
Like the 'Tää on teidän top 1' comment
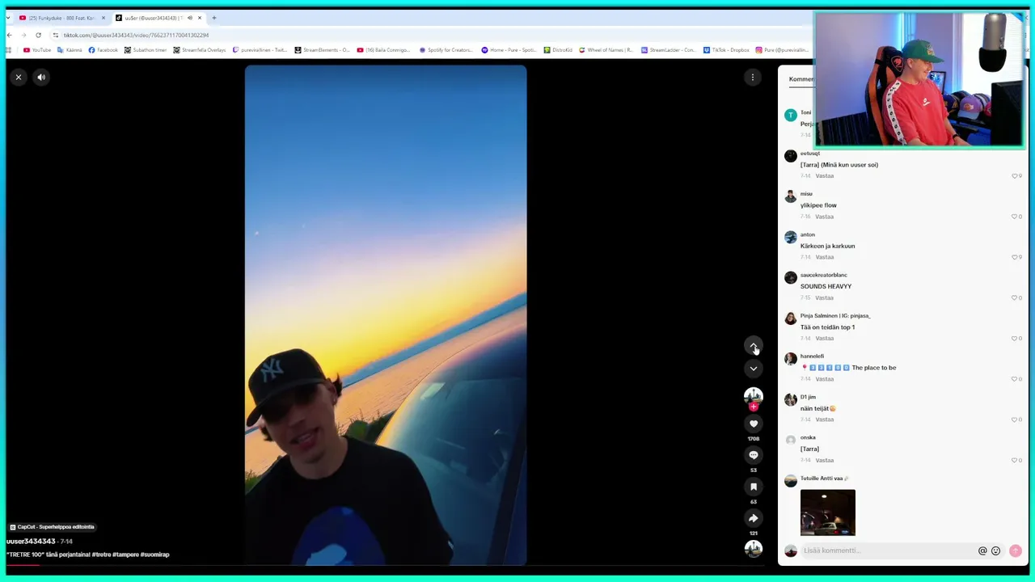[1016, 339]
